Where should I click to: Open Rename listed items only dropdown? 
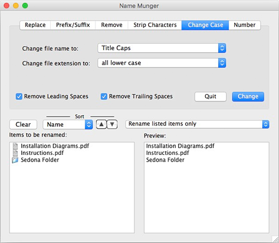(198, 124)
